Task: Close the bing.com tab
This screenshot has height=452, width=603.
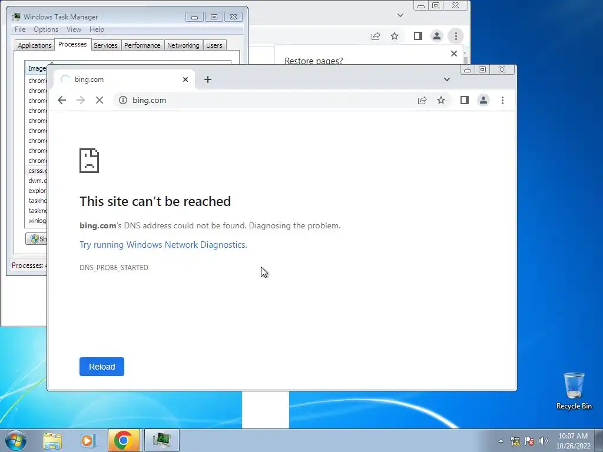Action: click(185, 79)
